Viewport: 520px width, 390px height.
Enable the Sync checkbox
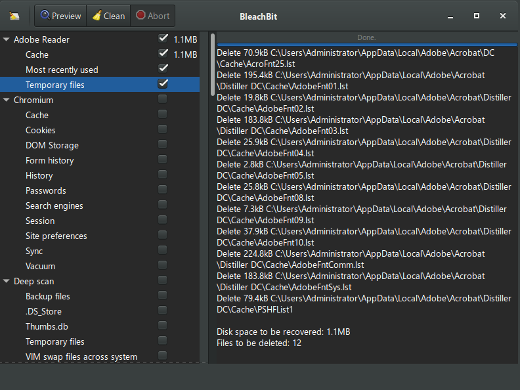tap(163, 249)
